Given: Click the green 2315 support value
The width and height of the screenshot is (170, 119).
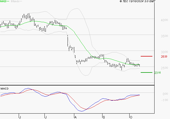Looking at the screenshot, I should pos(158,73).
